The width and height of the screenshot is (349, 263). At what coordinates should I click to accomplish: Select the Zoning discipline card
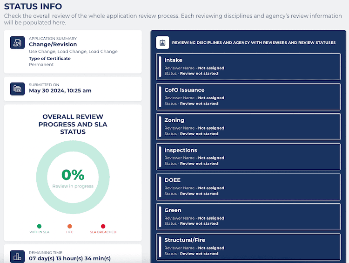click(x=248, y=126)
